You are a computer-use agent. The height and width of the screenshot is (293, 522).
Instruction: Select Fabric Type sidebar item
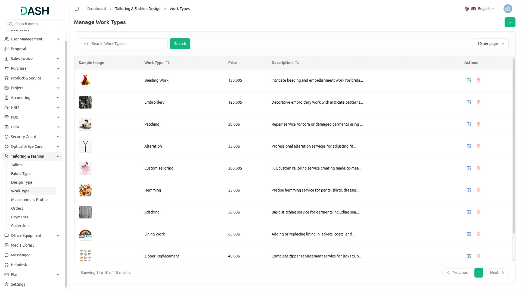click(21, 174)
